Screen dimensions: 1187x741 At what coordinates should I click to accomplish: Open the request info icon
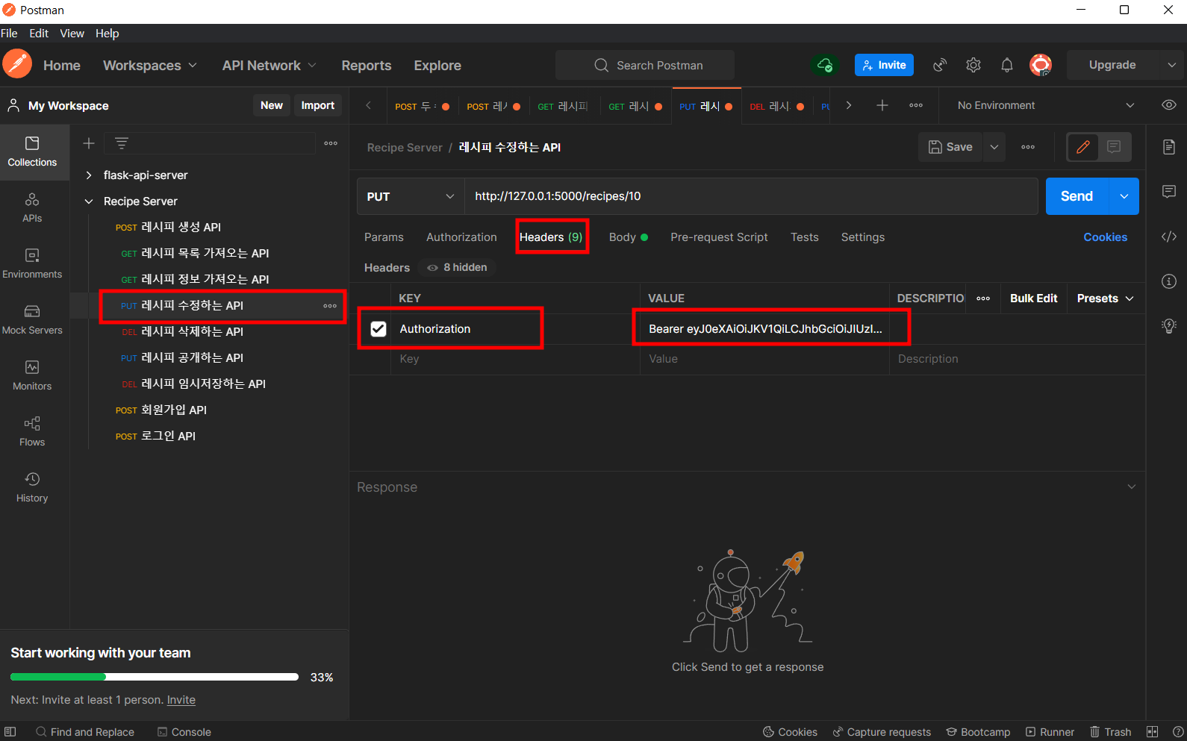click(1169, 281)
